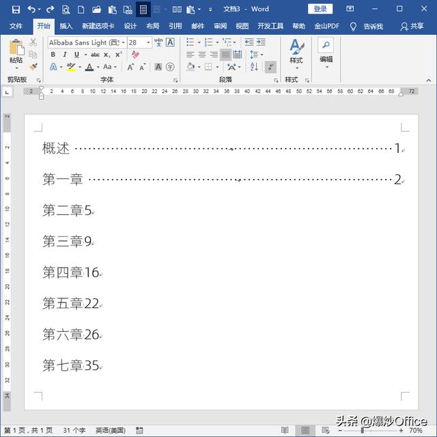The width and height of the screenshot is (437, 437).
Task: Toggle Italic formatting
Action: coord(65,55)
